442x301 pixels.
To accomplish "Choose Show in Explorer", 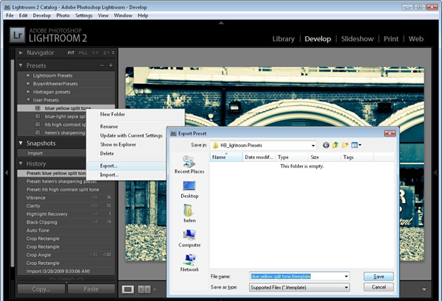I will [x=118, y=144].
